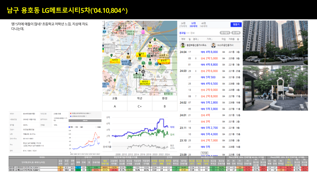Remove the blue legend series with its x
The width and height of the screenshot is (317, 178).
86,116
